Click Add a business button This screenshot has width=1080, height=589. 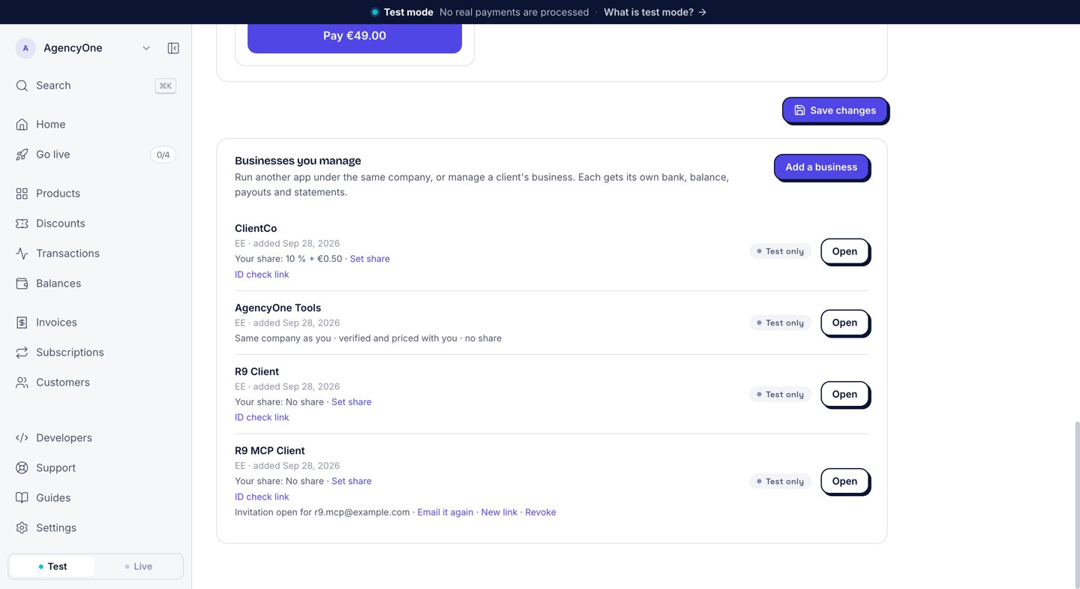(821, 167)
